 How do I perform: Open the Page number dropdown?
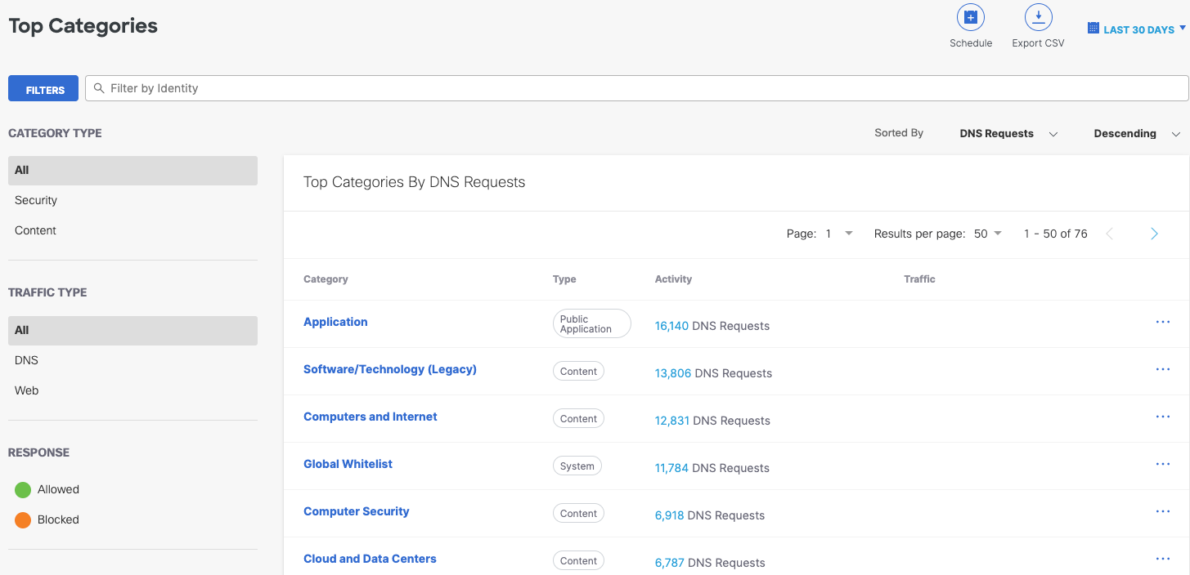(x=839, y=234)
